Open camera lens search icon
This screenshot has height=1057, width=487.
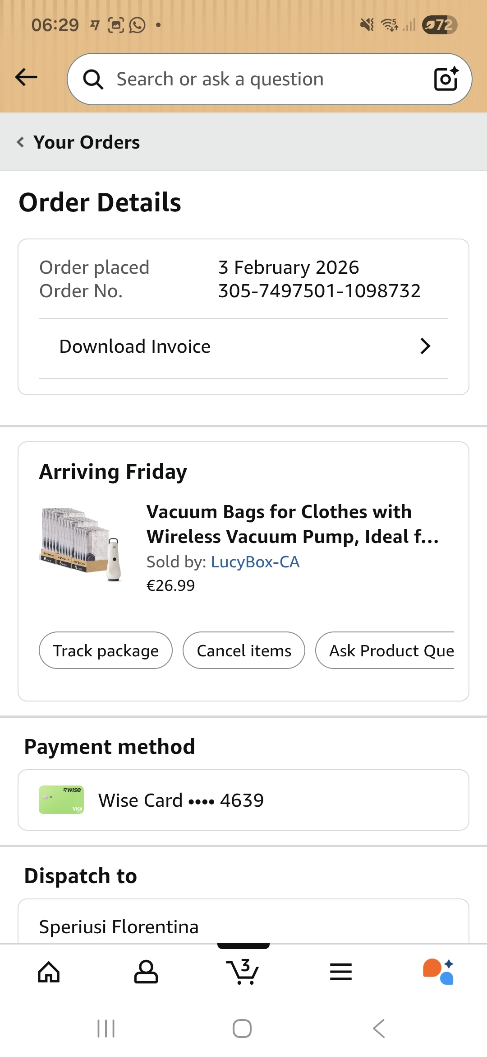tap(446, 79)
